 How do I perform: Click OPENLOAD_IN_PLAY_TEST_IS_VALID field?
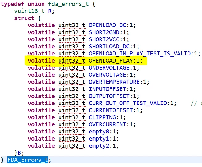(140, 54)
